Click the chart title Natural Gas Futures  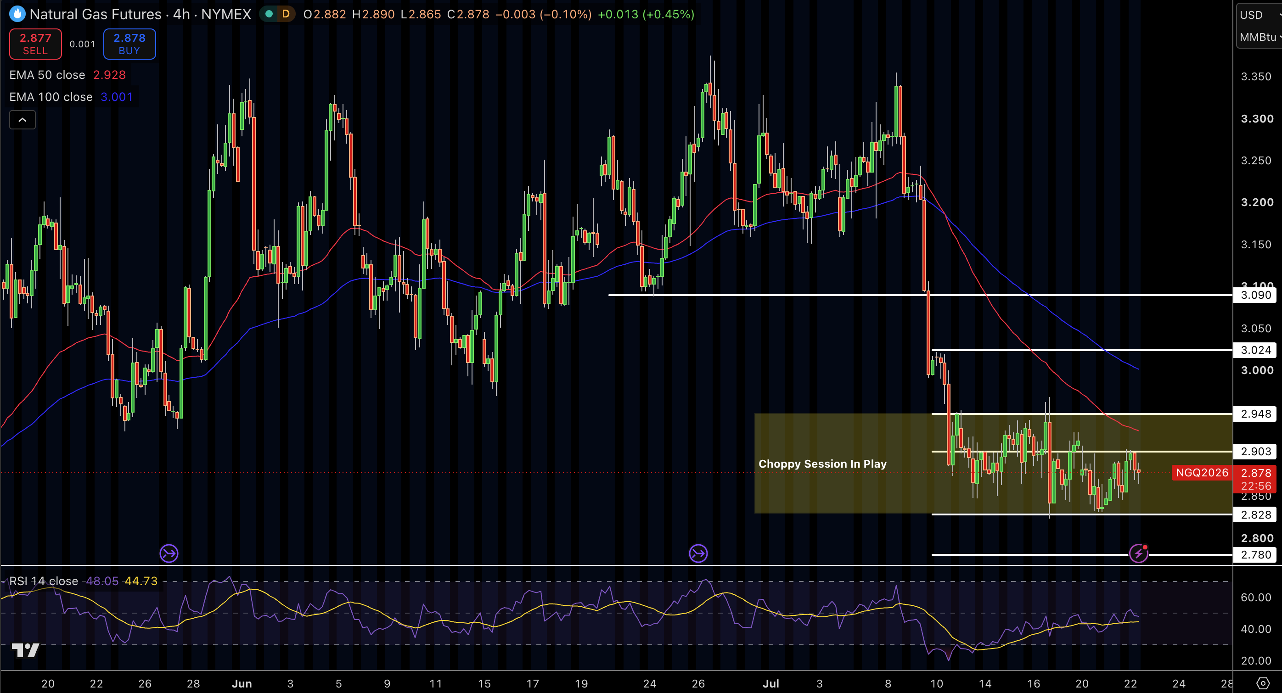click(96, 14)
